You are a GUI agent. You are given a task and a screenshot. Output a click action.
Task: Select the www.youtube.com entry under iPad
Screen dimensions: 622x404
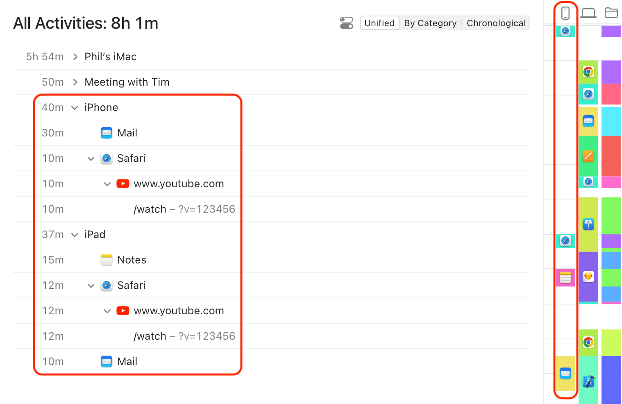coord(179,311)
